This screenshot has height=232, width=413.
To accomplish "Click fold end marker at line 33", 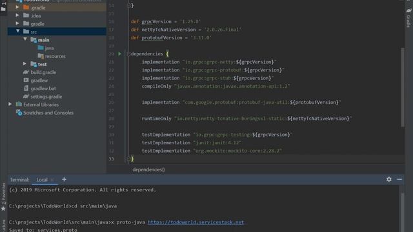I will (128, 159).
